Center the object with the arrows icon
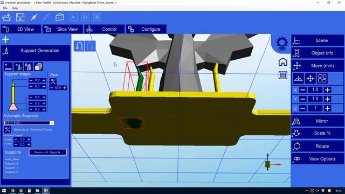 [310, 79]
